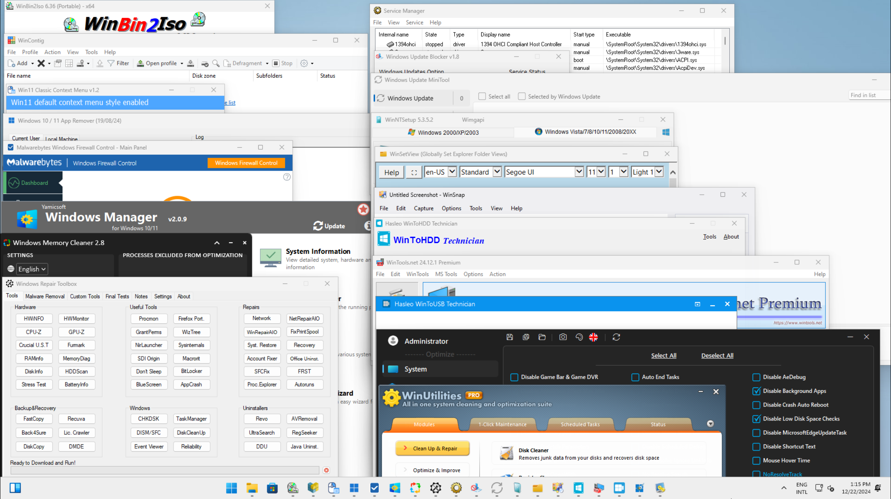The height and width of the screenshot is (499, 891).
Task: Open the Capture menu in WinSnap
Action: pos(423,208)
